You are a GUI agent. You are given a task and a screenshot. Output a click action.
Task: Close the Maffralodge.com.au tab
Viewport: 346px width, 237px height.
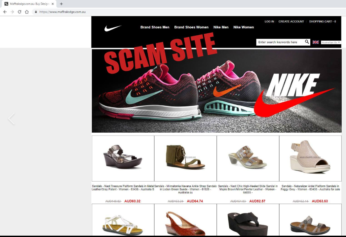click(53, 4)
